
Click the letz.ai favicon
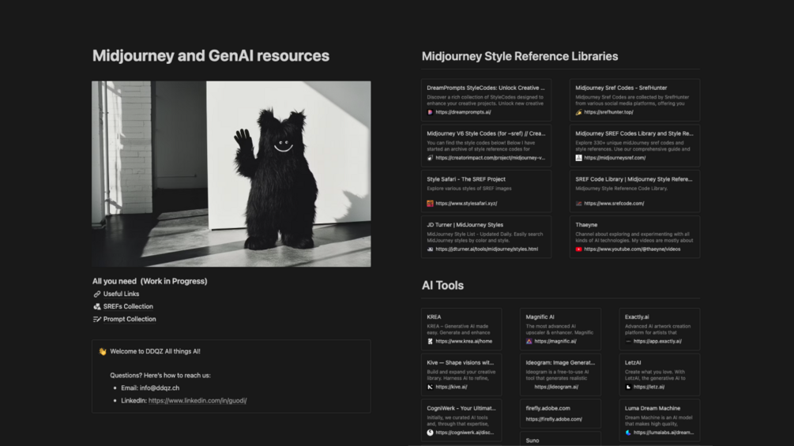pos(628,387)
